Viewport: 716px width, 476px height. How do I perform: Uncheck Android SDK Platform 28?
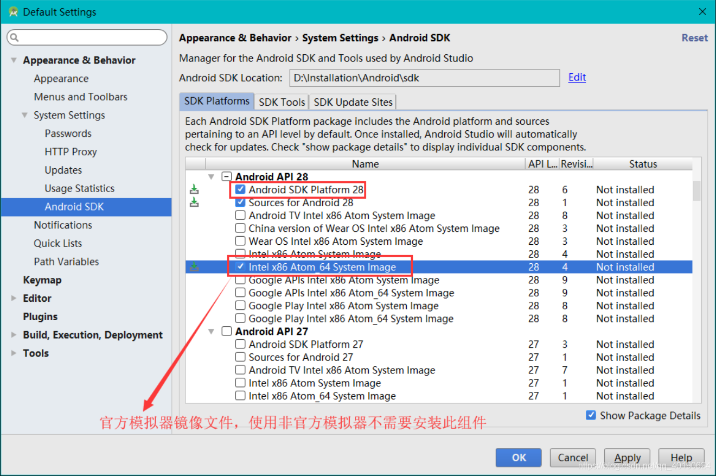[240, 189]
